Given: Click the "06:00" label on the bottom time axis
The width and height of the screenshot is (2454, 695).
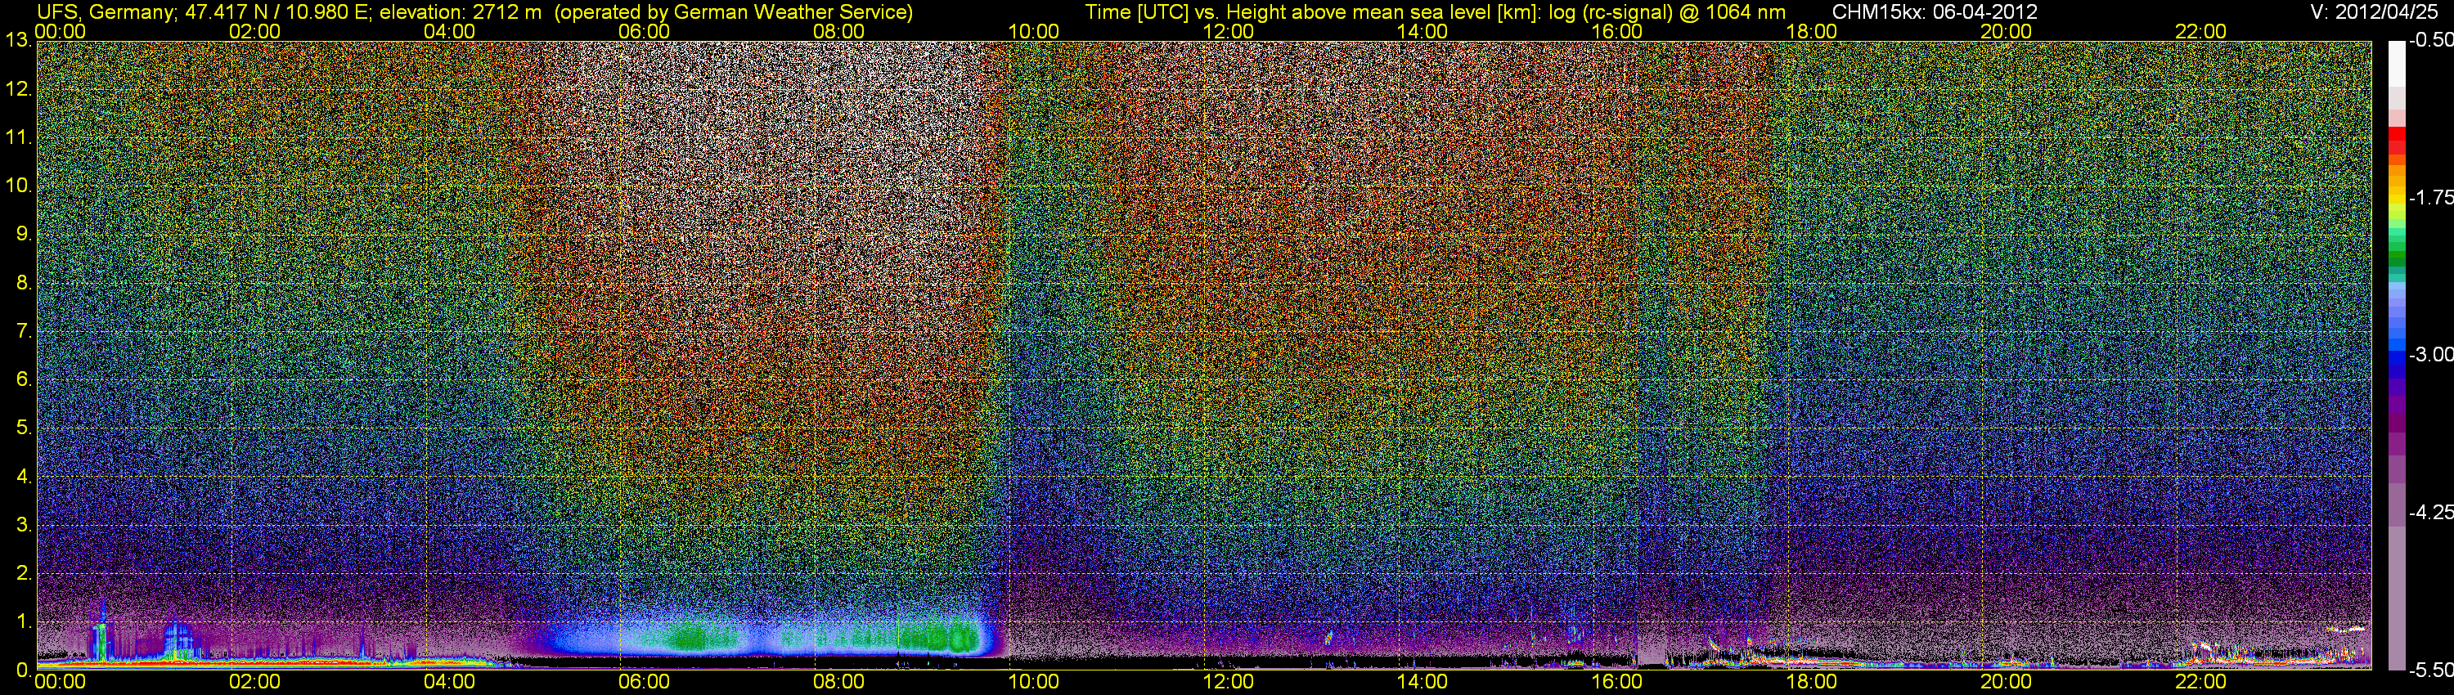Looking at the screenshot, I should click(x=644, y=682).
